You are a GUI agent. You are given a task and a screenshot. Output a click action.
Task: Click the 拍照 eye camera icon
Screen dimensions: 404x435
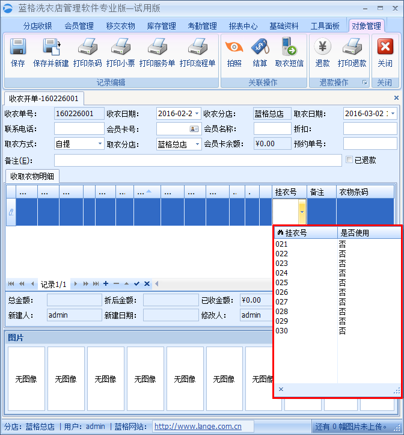coord(234,46)
